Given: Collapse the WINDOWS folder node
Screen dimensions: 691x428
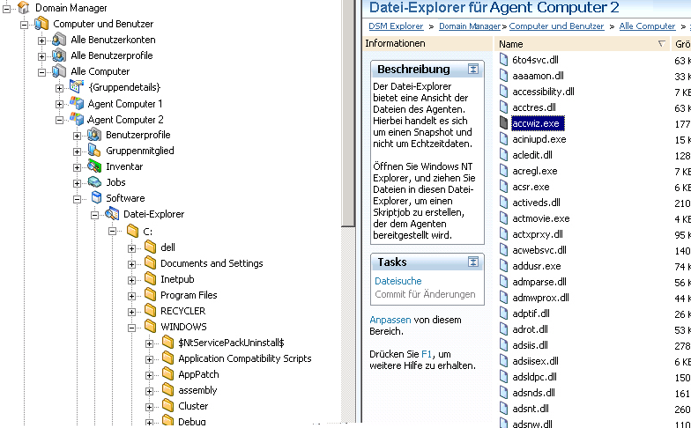Looking at the screenshot, I should point(132,328).
